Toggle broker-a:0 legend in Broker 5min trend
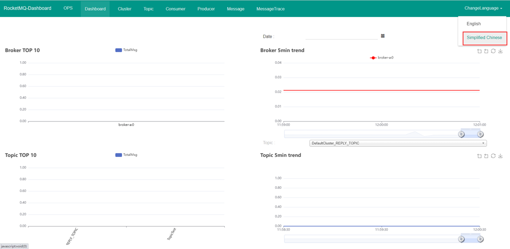510x249 pixels. pyautogui.click(x=382, y=57)
